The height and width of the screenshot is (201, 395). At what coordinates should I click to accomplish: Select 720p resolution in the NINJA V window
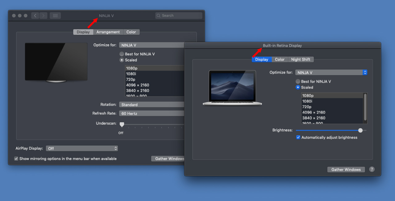point(155,79)
